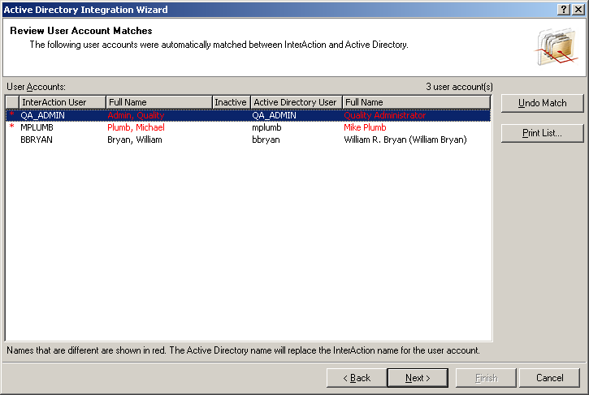This screenshot has width=589, height=395.
Task: Open the title bar help question mark
Action: [x=564, y=10]
